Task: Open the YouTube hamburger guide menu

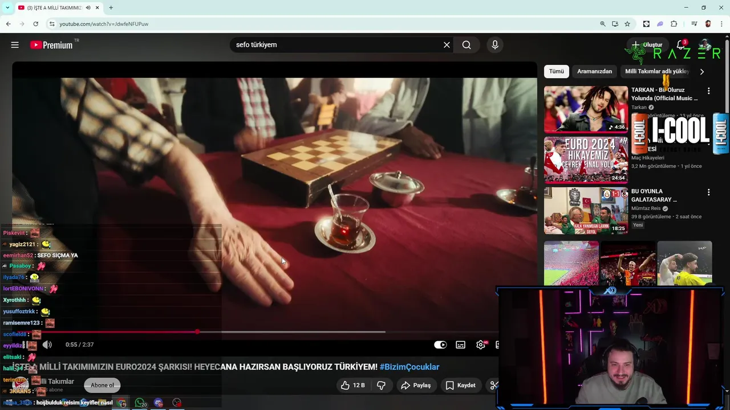Action: pos(15,45)
